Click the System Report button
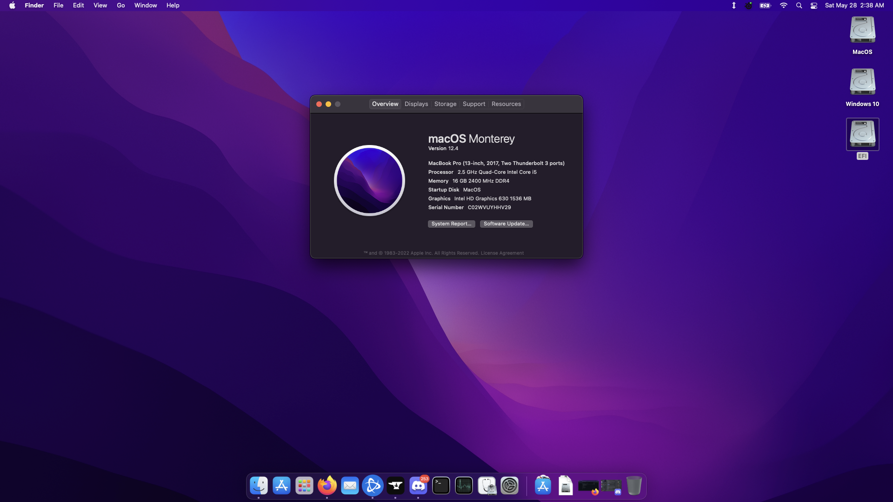The height and width of the screenshot is (502, 893). [x=451, y=224]
